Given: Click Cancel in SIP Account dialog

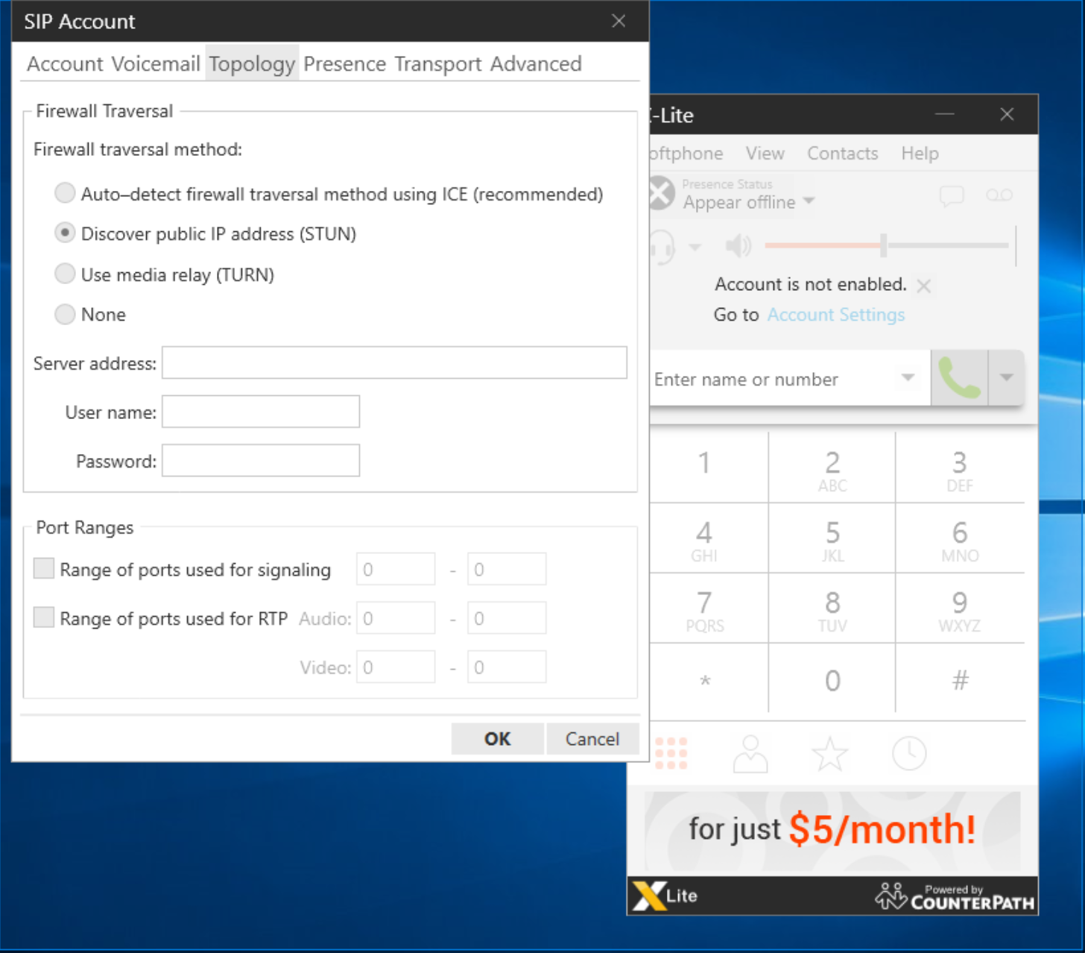Looking at the screenshot, I should point(592,739).
